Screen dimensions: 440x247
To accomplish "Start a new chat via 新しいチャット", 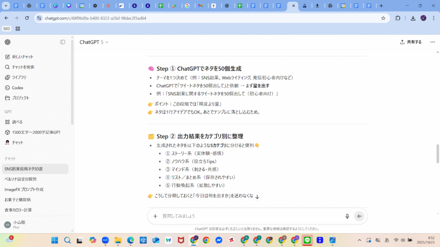I will (22, 57).
